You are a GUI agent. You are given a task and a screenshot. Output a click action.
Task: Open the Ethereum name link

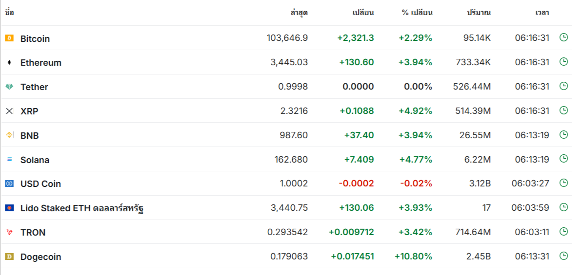pyautogui.click(x=41, y=63)
